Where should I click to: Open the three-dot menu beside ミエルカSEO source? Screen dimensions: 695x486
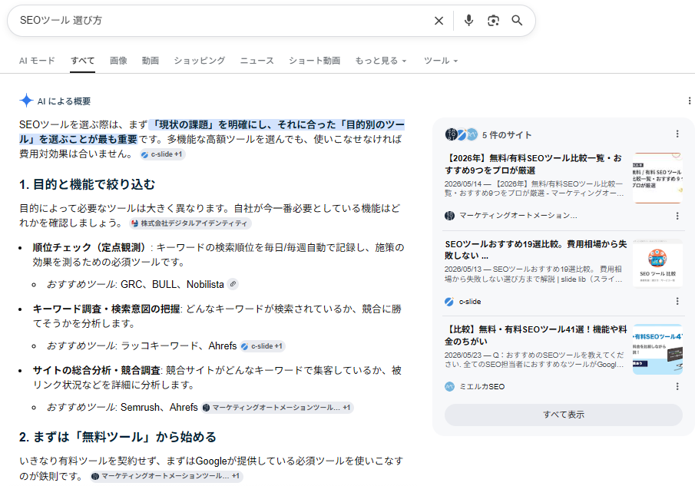[677, 387]
